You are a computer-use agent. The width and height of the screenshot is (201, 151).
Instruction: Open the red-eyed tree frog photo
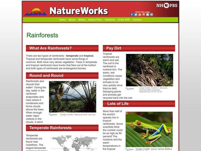149,129
